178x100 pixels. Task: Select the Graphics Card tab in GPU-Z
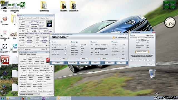tap(23, 54)
